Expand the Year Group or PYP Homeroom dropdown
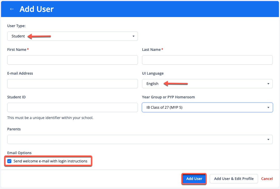The width and height of the screenshot is (280, 189). pyautogui.click(x=207, y=107)
